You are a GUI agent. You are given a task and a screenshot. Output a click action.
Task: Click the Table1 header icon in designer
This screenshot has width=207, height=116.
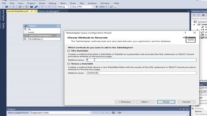click(x=26, y=26)
